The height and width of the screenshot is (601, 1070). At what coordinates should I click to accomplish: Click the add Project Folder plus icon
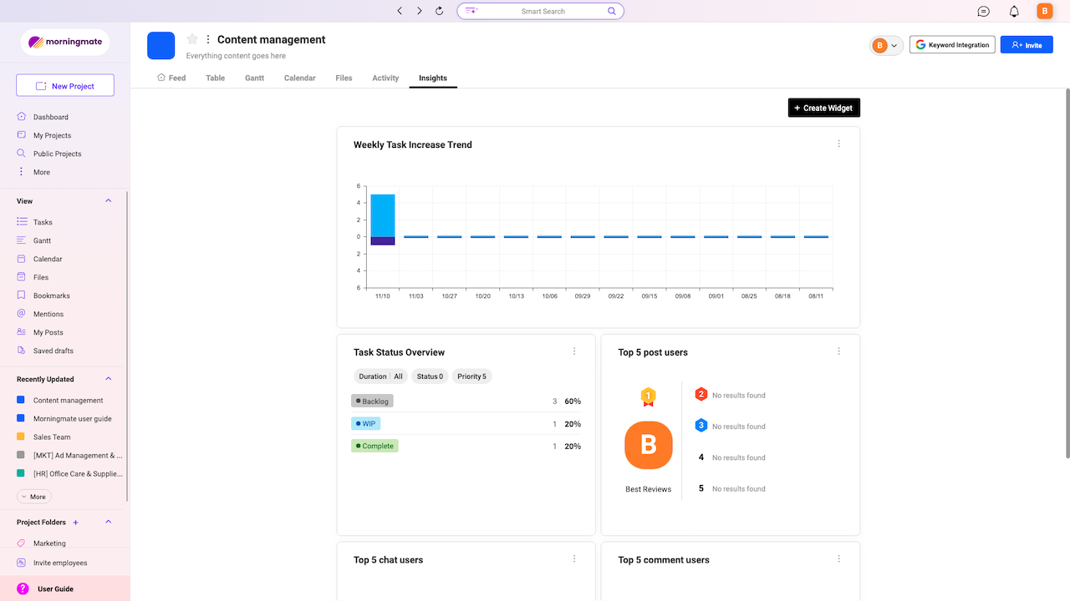(x=76, y=523)
